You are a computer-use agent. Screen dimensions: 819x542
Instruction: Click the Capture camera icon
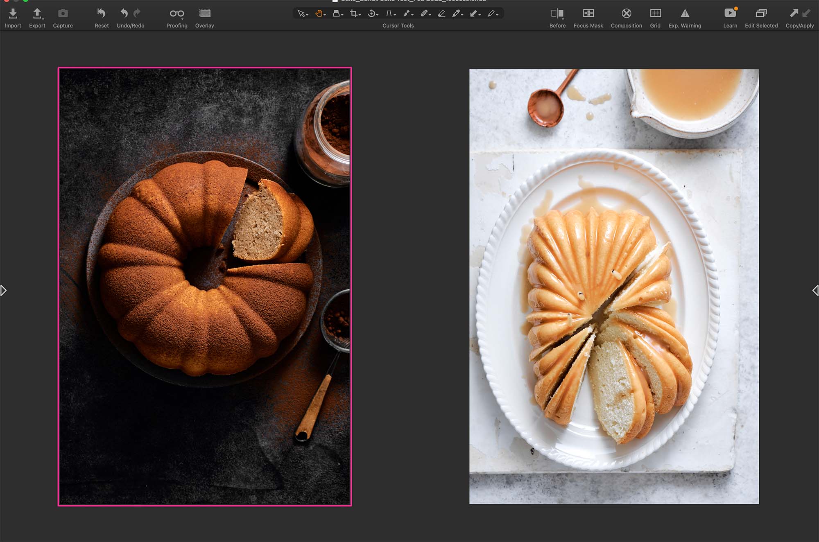tap(63, 14)
